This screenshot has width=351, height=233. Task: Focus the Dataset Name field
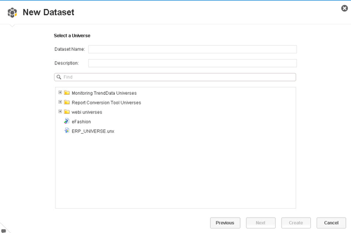[x=192, y=49]
